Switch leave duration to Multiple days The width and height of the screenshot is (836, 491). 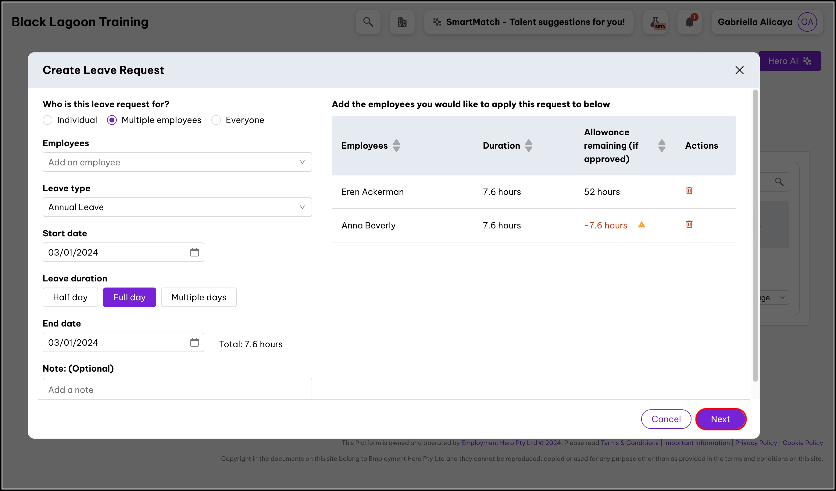click(199, 297)
